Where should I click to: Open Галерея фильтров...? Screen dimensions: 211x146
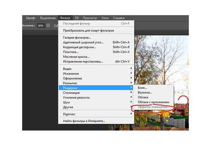point(96,38)
